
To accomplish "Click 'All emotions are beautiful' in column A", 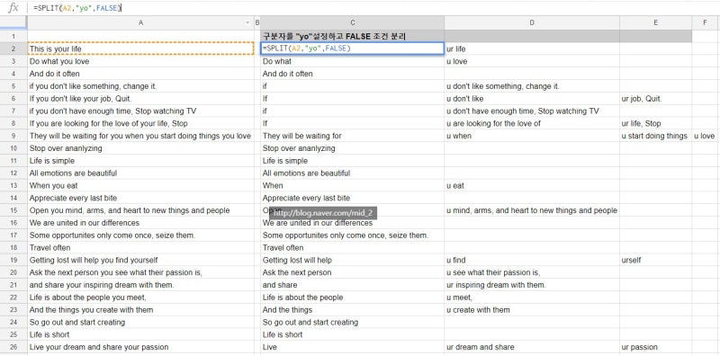I will click(140, 173).
